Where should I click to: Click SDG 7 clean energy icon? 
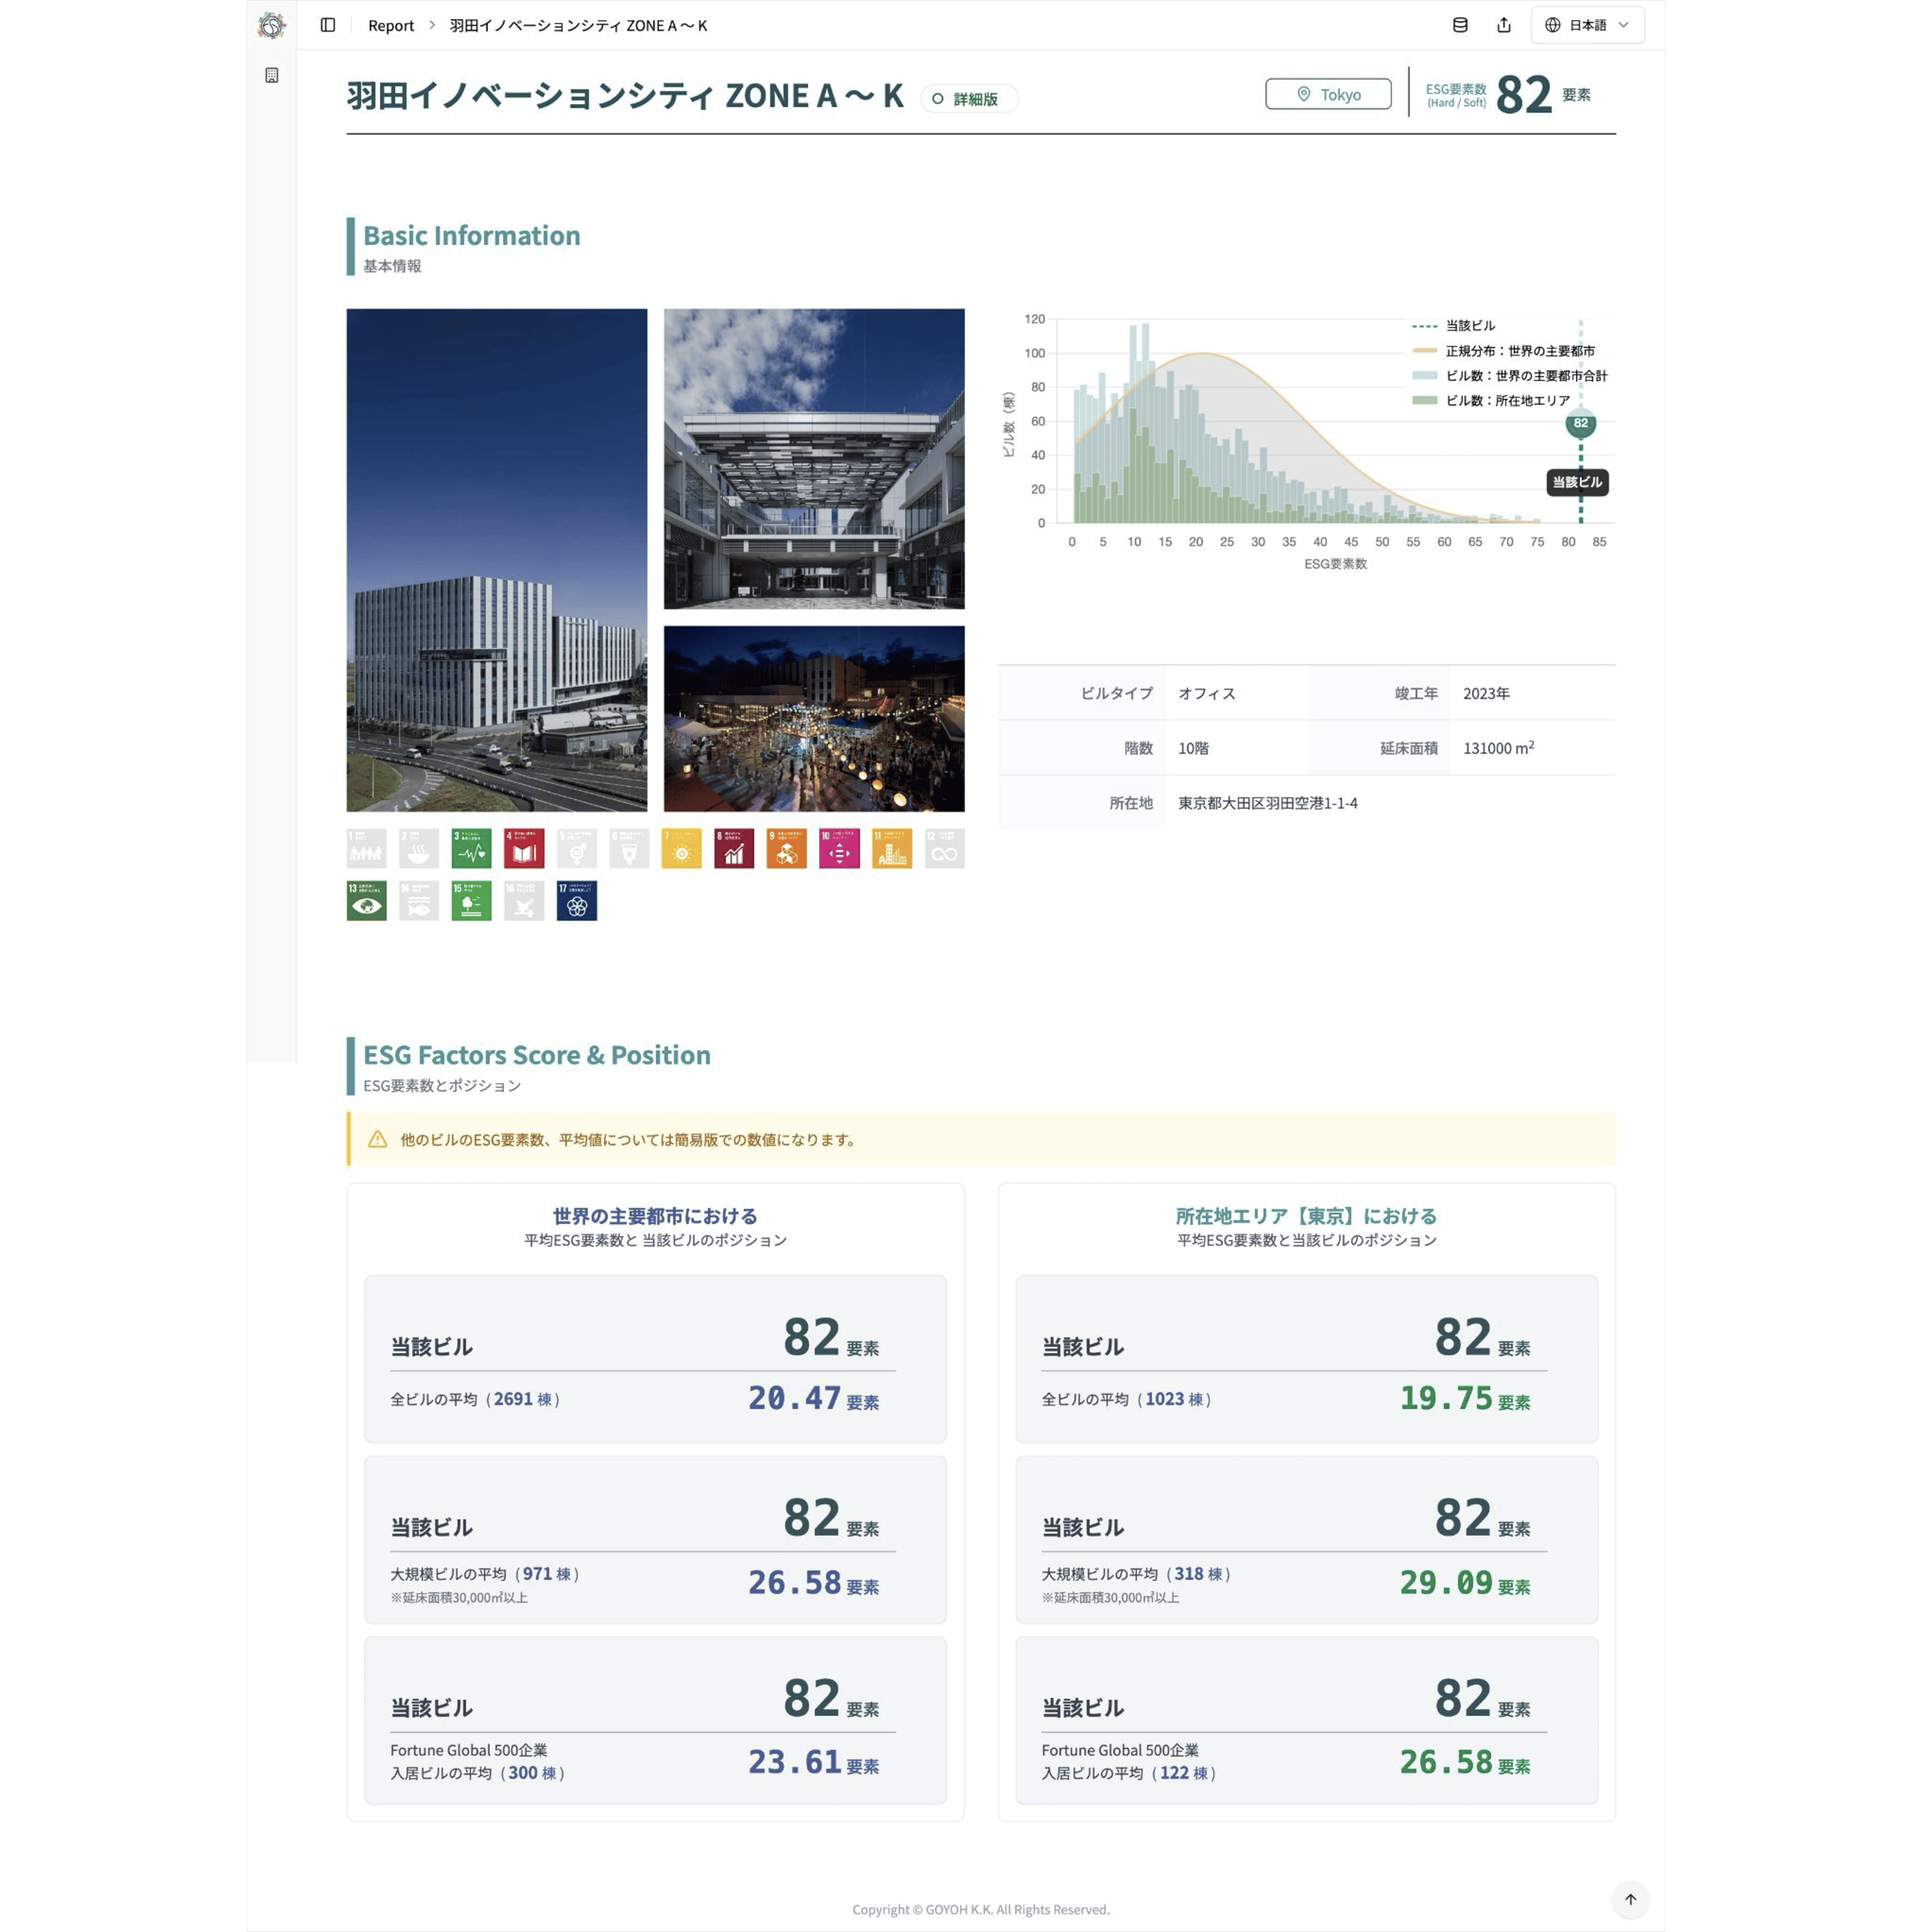point(681,849)
